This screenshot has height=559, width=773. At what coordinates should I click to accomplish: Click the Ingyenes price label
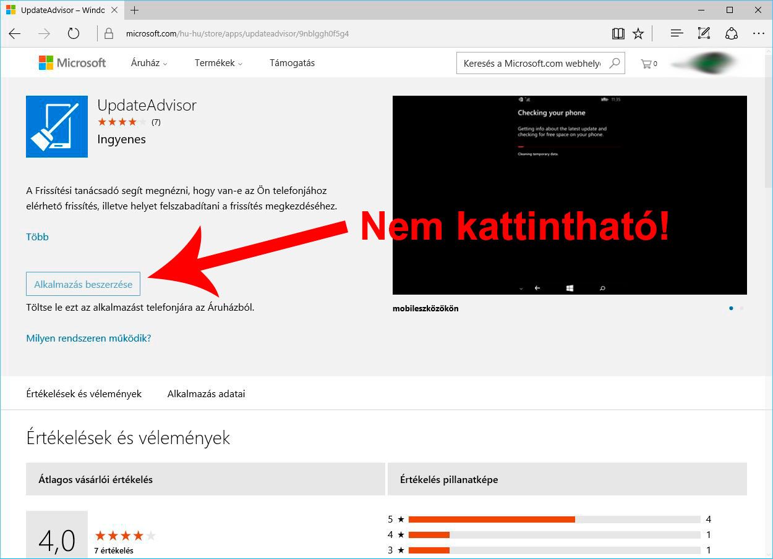coord(122,140)
